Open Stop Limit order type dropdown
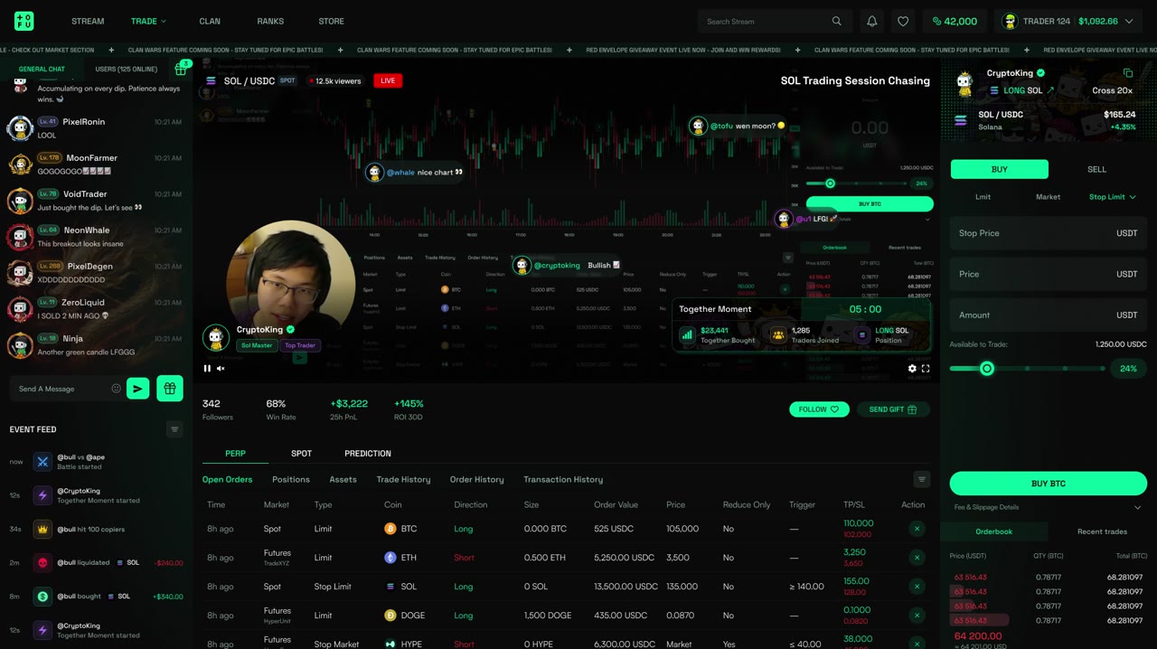Viewport: 1157px width, 649px height. coord(1112,196)
